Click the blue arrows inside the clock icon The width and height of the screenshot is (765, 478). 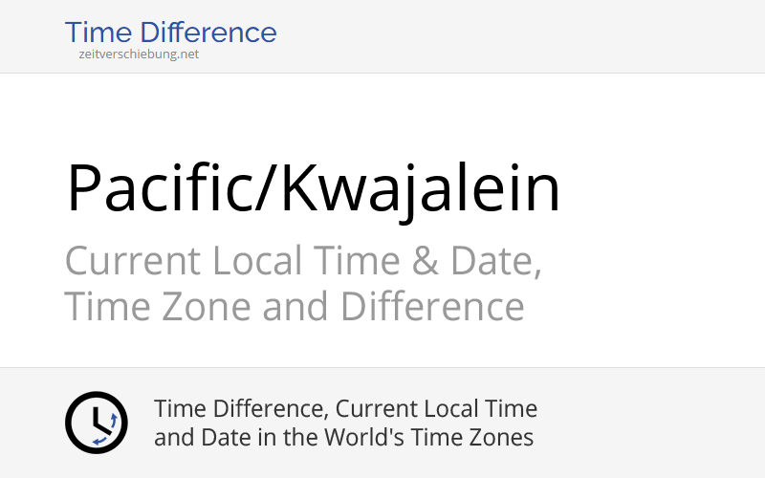[111, 424]
